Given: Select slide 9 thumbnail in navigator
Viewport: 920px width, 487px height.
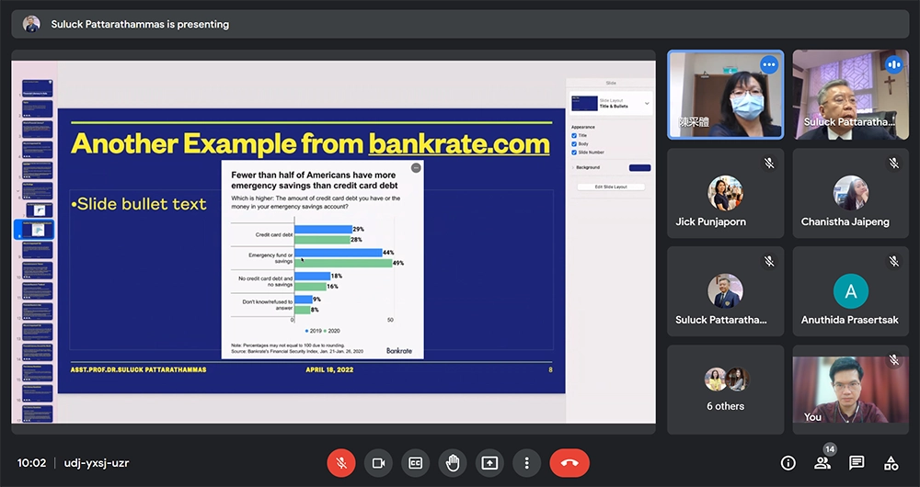Looking at the screenshot, I should [x=38, y=250].
